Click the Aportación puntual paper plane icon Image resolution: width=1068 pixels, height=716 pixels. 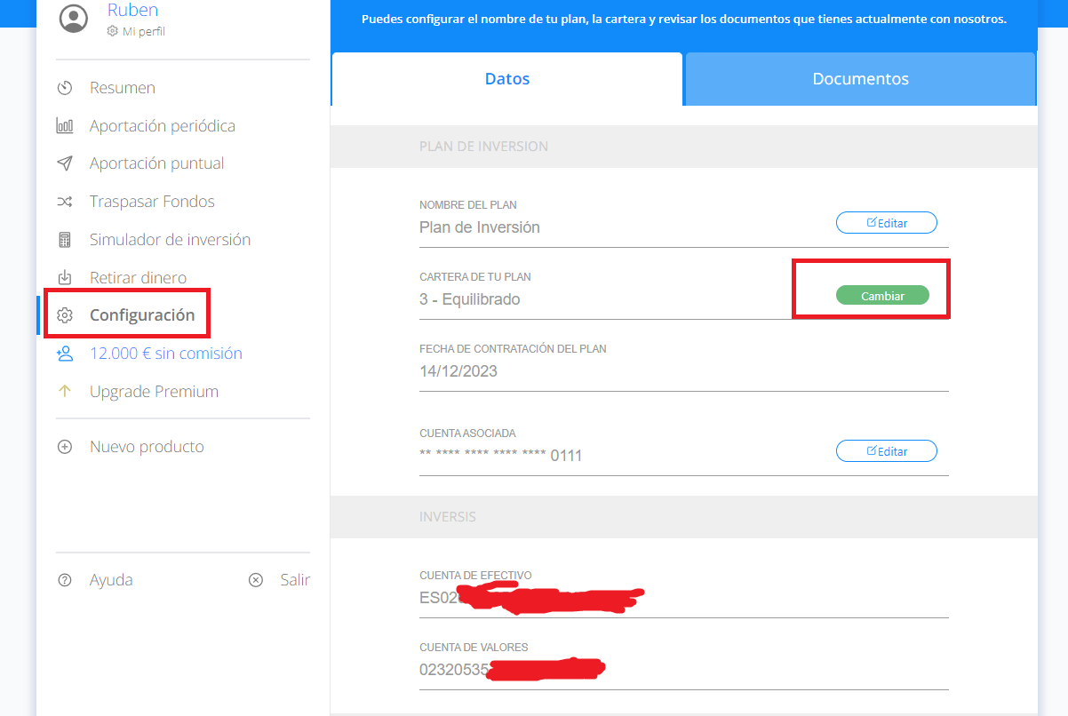pyautogui.click(x=64, y=163)
